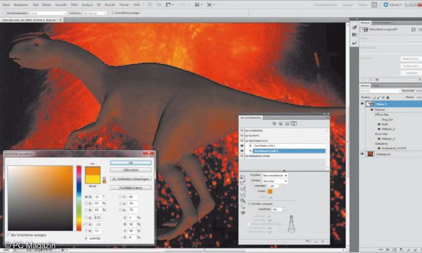Image resolution: width=422 pixels, height=253 pixels.
Task: Click the new light icon in 3D panel
Action: [317, 241]
